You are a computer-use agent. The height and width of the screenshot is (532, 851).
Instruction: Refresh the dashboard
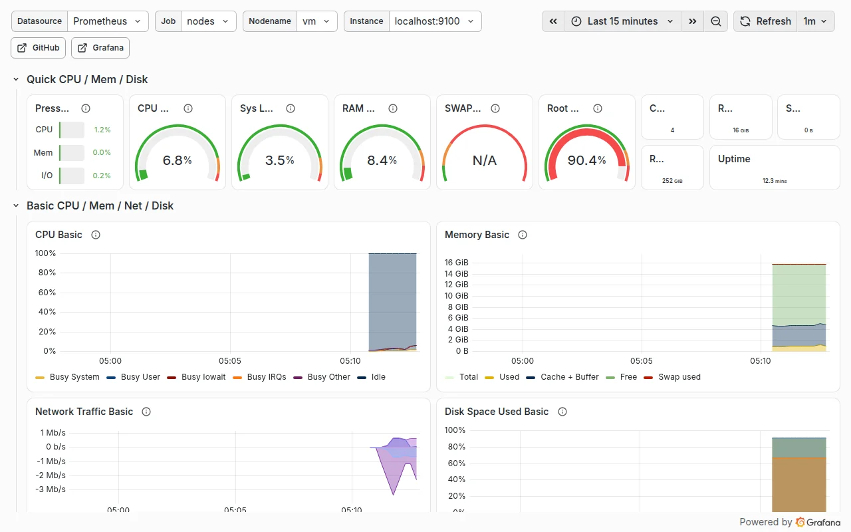[765, 21]
